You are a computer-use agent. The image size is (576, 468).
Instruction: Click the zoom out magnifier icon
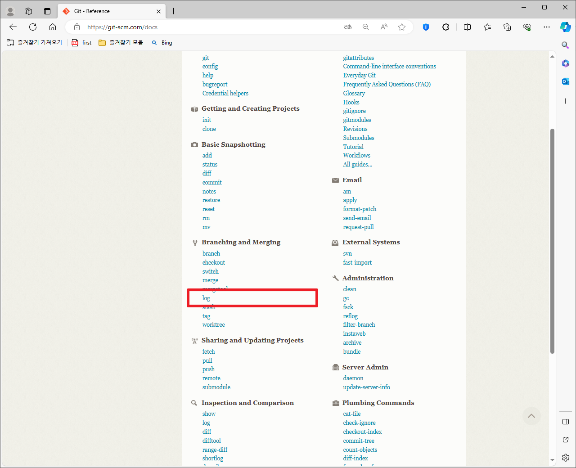[x=366, y=27]
